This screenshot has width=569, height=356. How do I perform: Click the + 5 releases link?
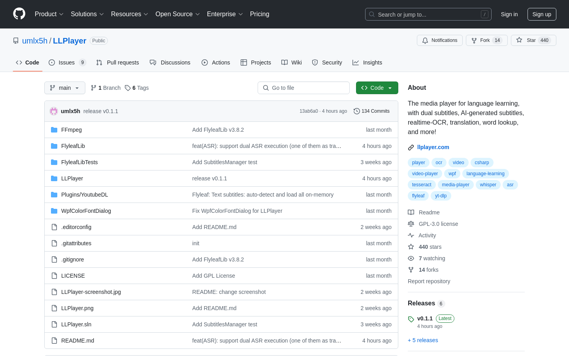(x=423, y=340)
